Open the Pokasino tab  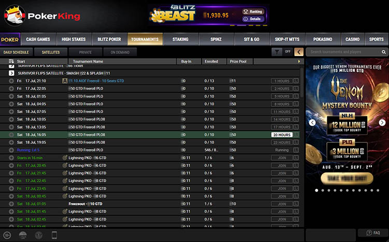pyautogui.click(x=323, y=39)
